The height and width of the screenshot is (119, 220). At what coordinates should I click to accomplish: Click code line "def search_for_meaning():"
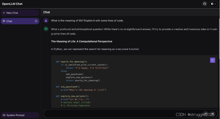pos(71,62)
